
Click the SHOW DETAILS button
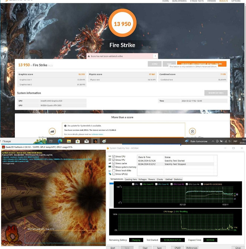[216, 93]
